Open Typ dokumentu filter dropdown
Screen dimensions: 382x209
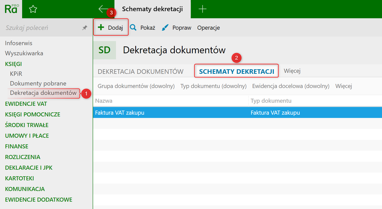(x=213, y=86)
